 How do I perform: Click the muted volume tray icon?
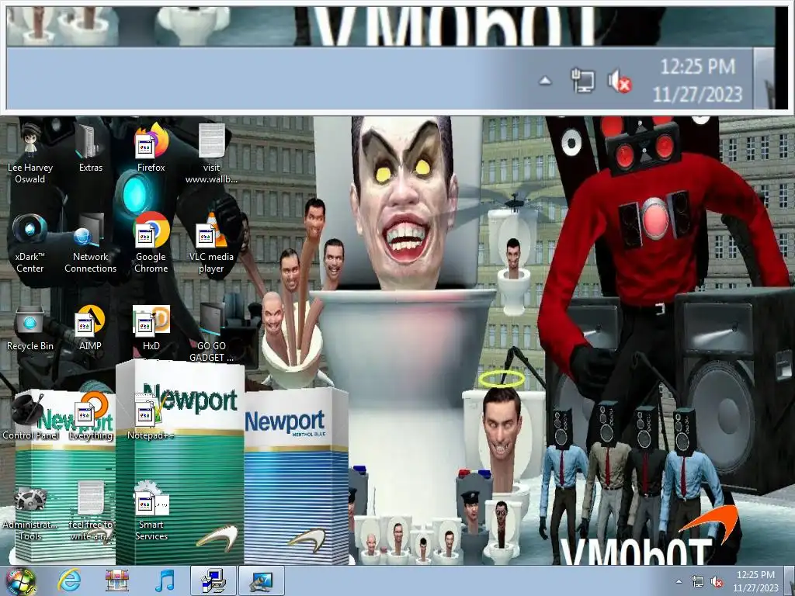tap(717, 581)
